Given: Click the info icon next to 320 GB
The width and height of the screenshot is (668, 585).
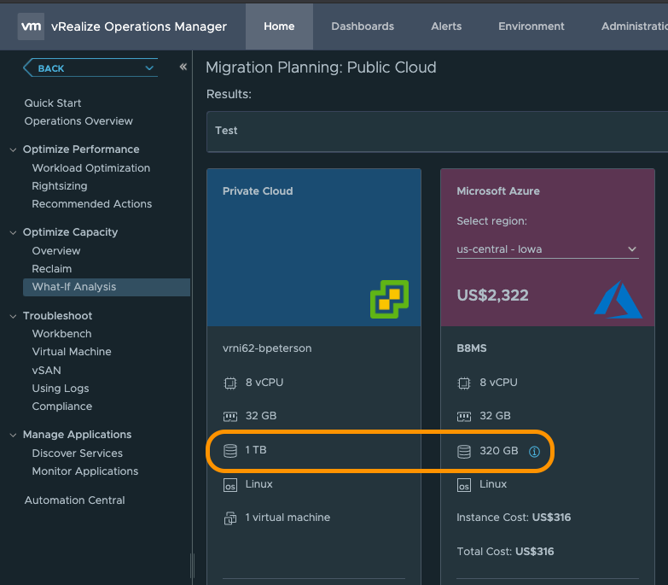Looking at the screenshot, I should 534,452.
